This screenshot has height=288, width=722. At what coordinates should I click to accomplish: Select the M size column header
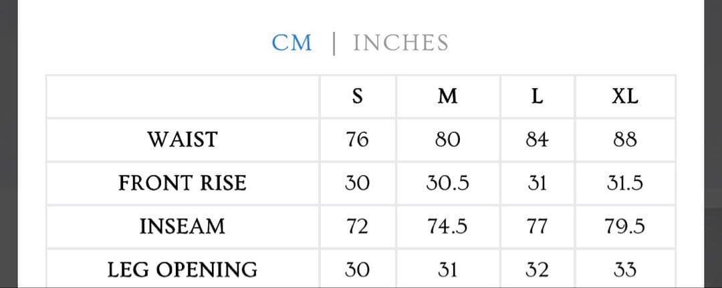tap(447, 97)
